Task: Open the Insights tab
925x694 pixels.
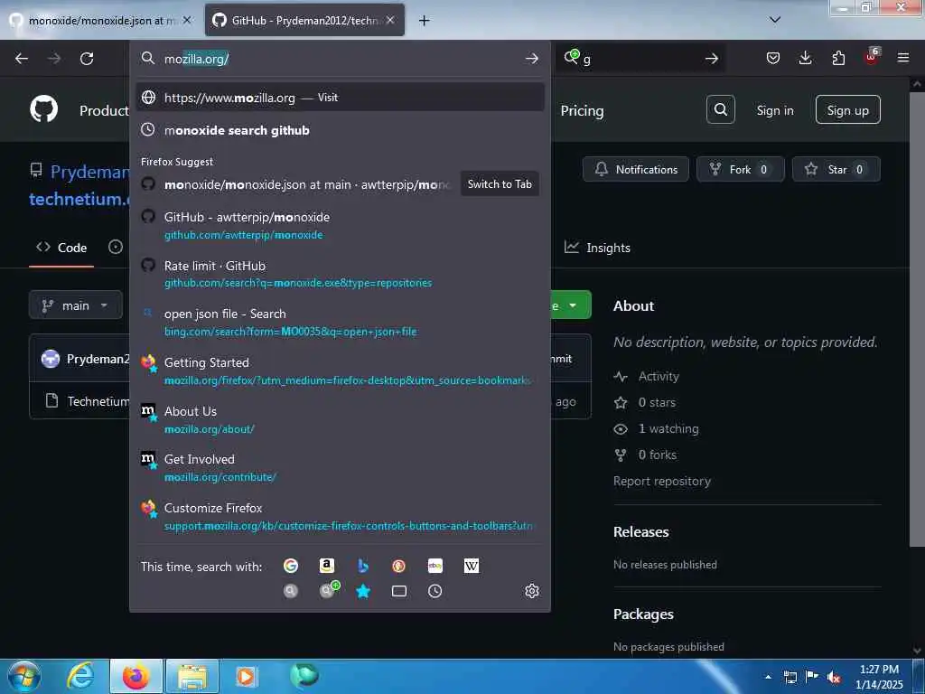Action: point(597,248)
